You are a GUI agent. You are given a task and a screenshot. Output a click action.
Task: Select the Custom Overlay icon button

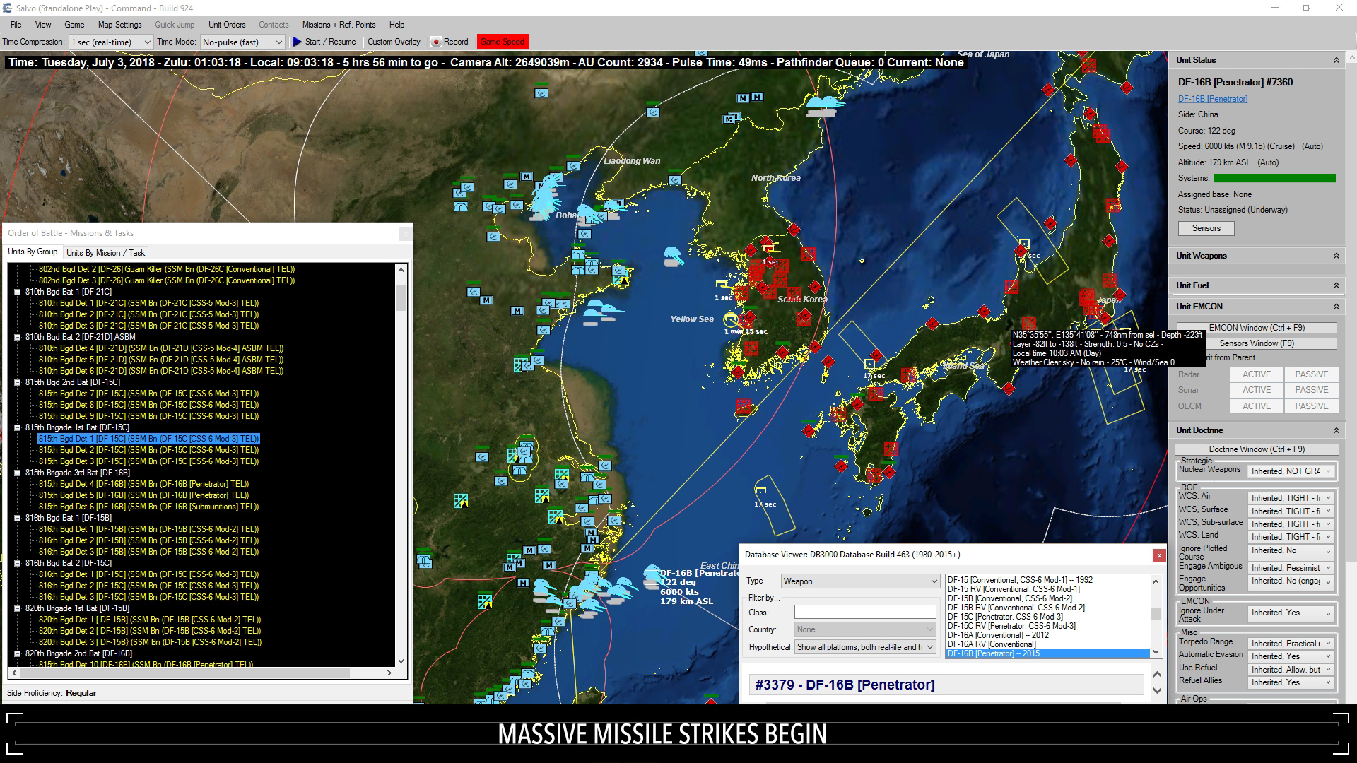point(394,41)
